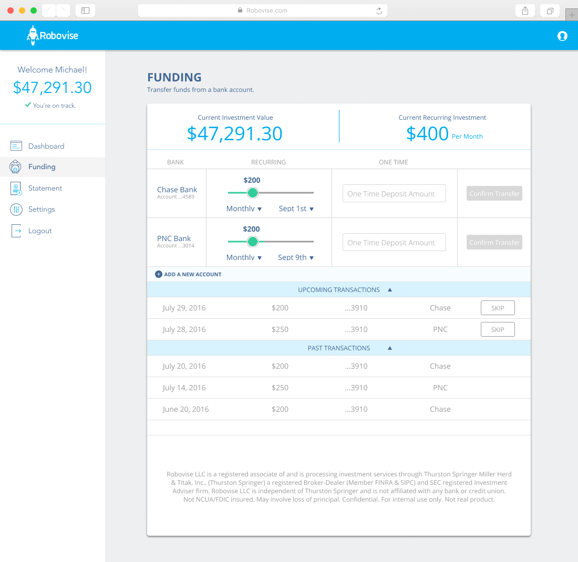Image resolution: width=578 pixels, height=562 pixels.
Task: Skip the July 28, 2016 transaction
Action: (498, 329)
